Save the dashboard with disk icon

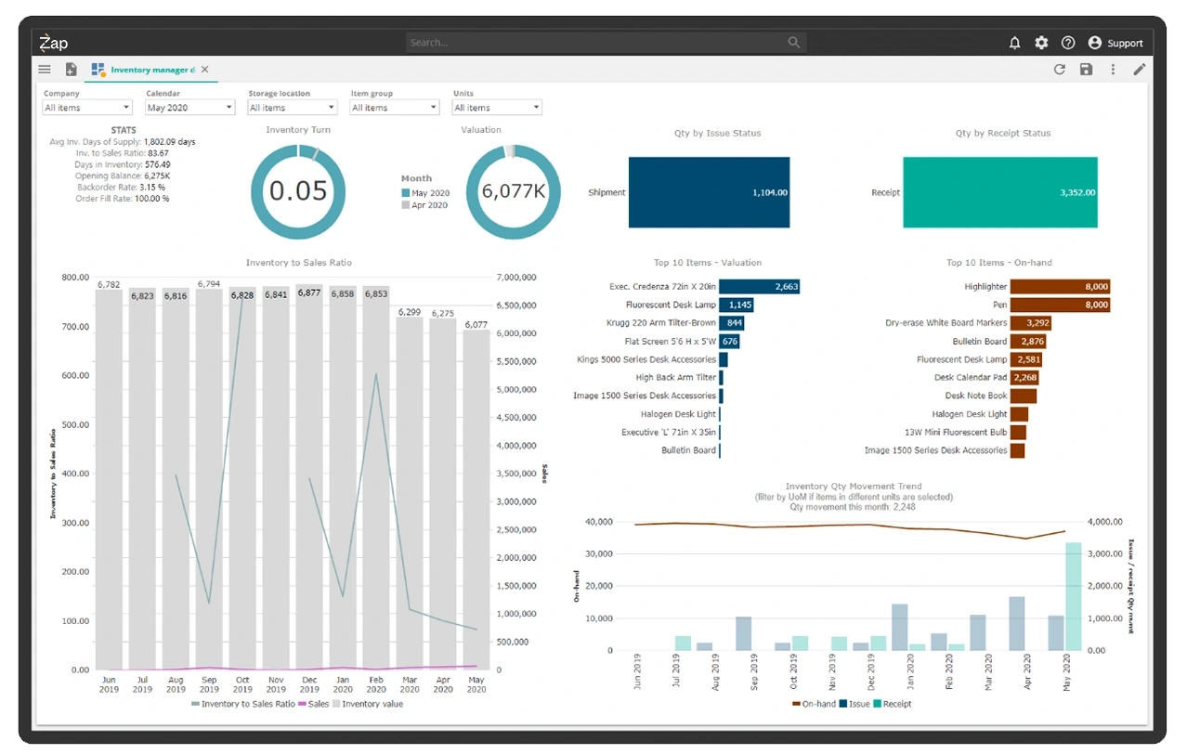point(1086,70)
